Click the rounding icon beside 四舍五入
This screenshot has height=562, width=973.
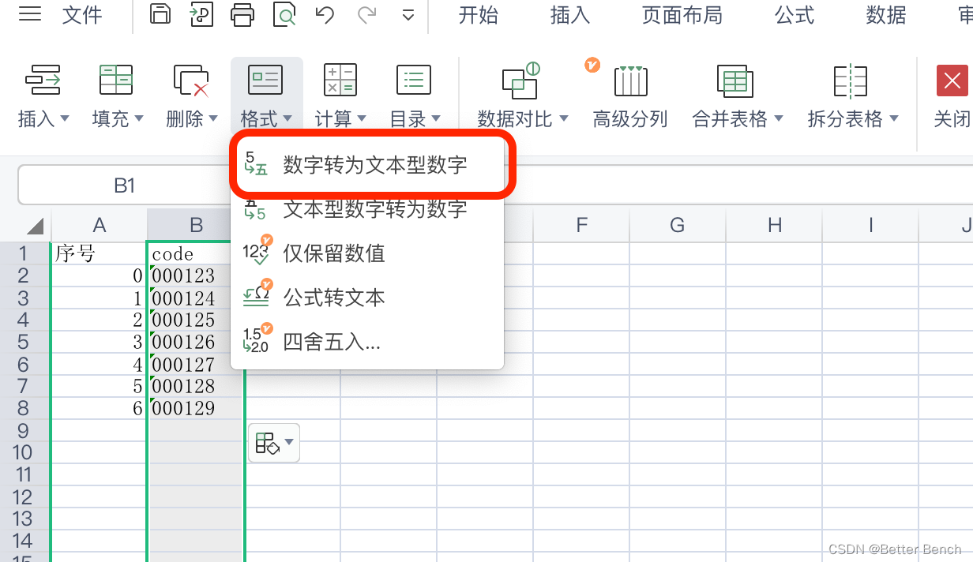pyautogui.click(x=257, y=339)
